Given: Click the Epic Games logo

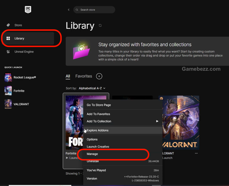Looking at the screenshot, I should 28,10.
